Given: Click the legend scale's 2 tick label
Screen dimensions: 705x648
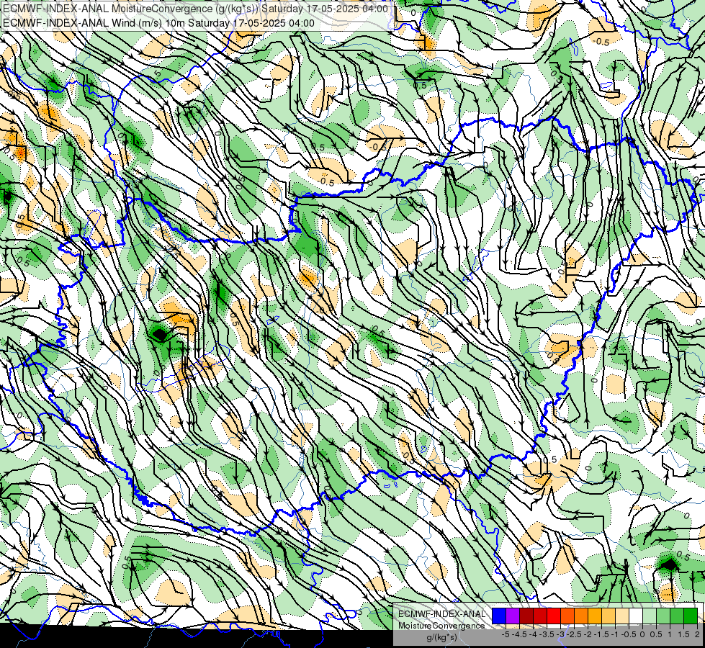Looking at the screenshot, I should point(697,634).
